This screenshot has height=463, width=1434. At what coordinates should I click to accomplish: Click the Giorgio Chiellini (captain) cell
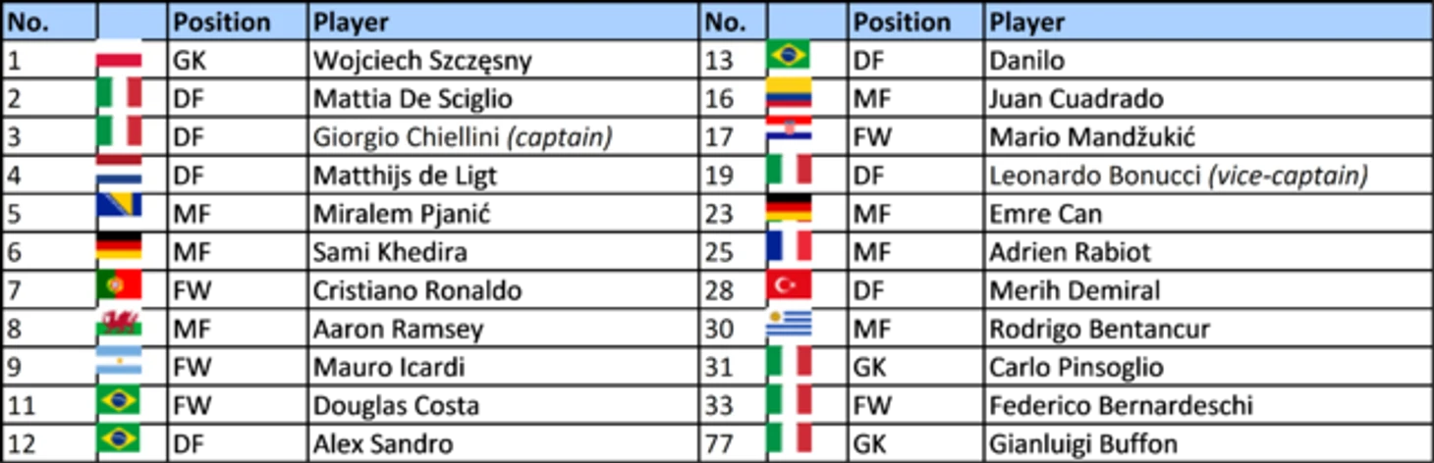tap(503, 137)
